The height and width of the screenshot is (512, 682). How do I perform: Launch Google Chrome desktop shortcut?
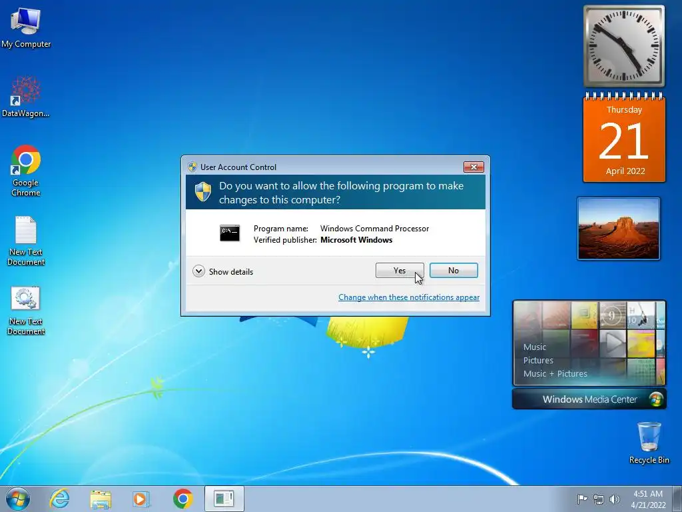pyautogui.click(x=26, y=171)
